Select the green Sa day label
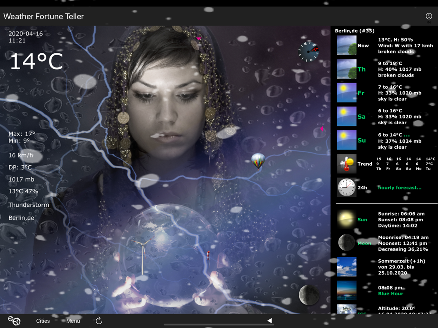 pos(362,117)
